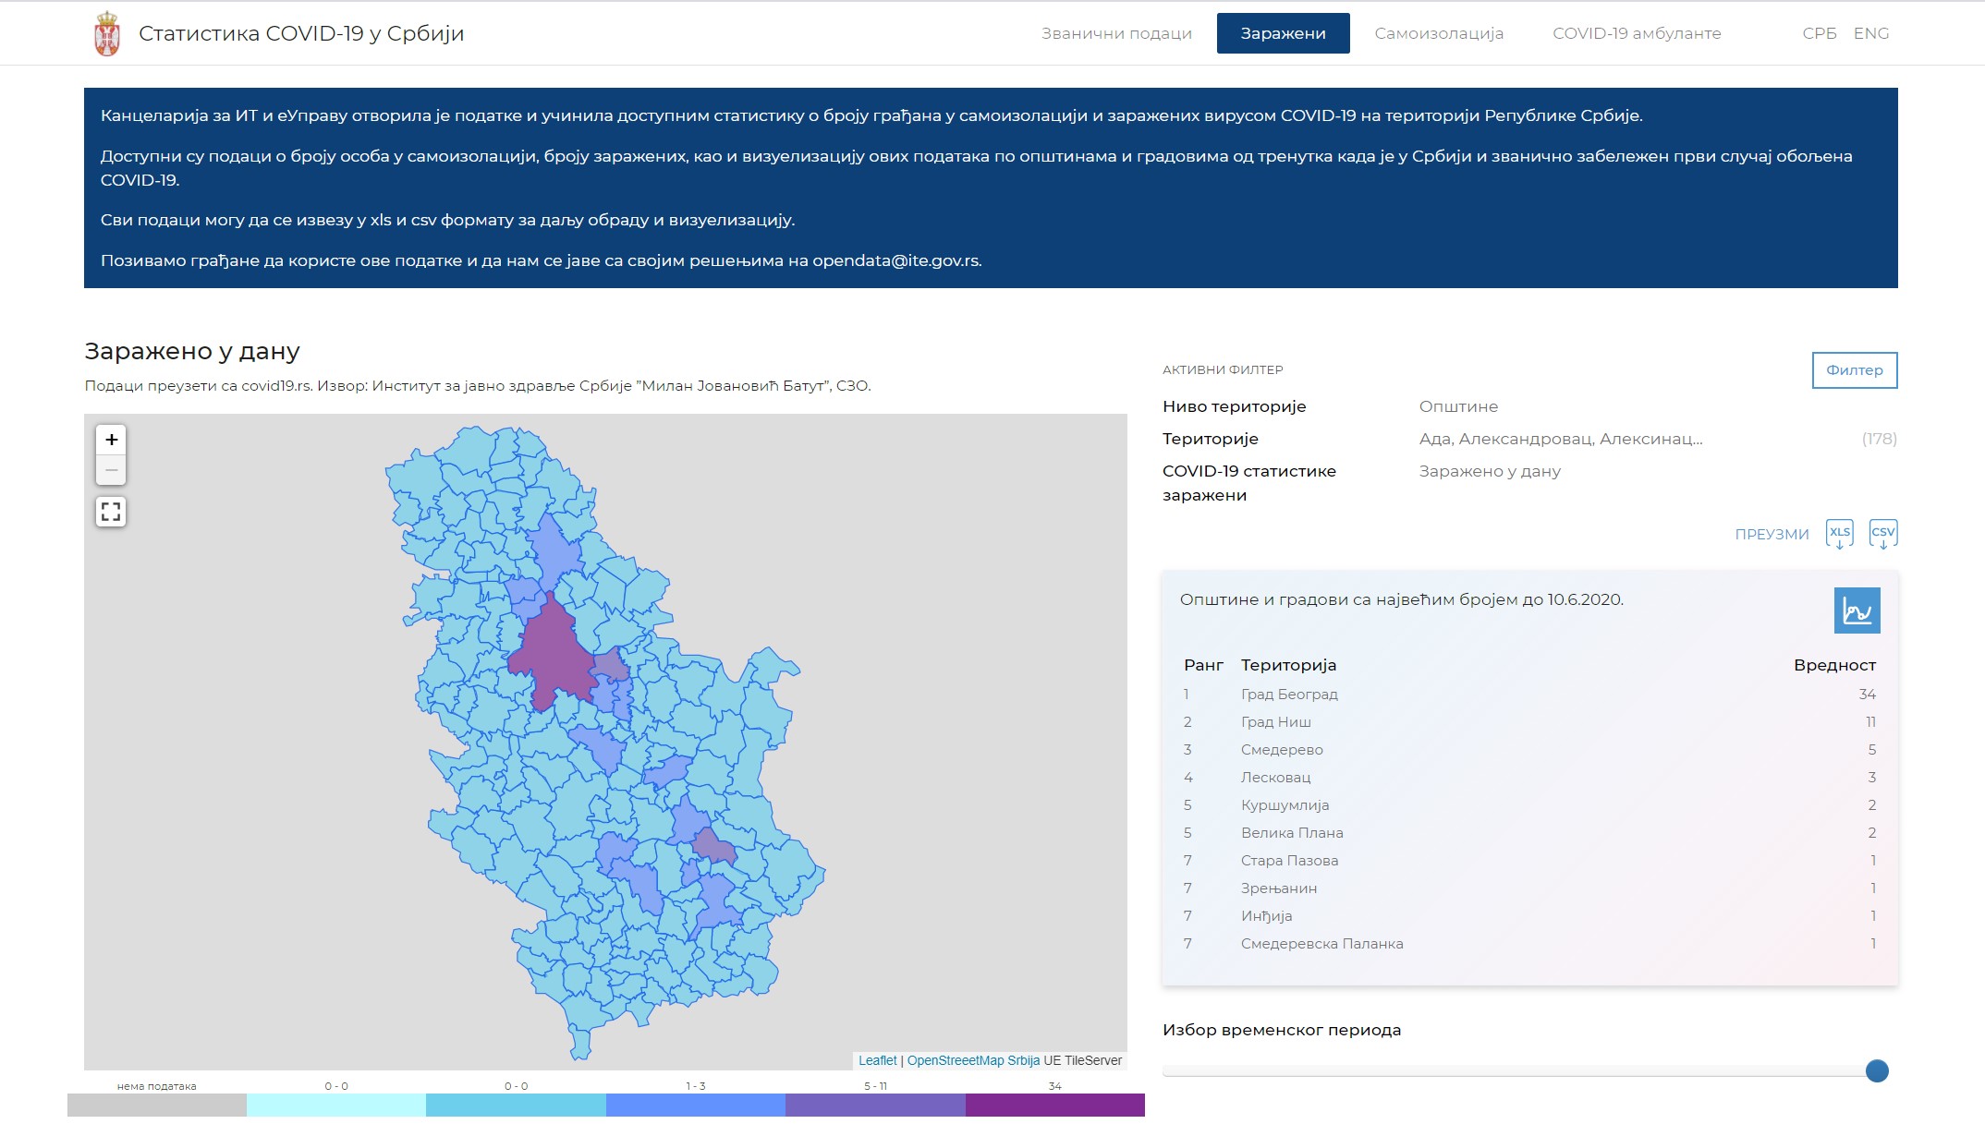Zoom out on the map

tap(111, 470)
